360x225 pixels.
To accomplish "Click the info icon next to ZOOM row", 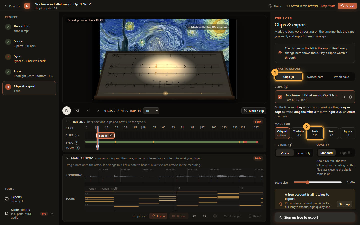I will (x=78, y=148).
